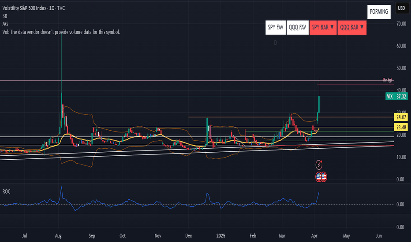Click the '1hr tgt' line label
Screen dimensions: 411x242
387,80
